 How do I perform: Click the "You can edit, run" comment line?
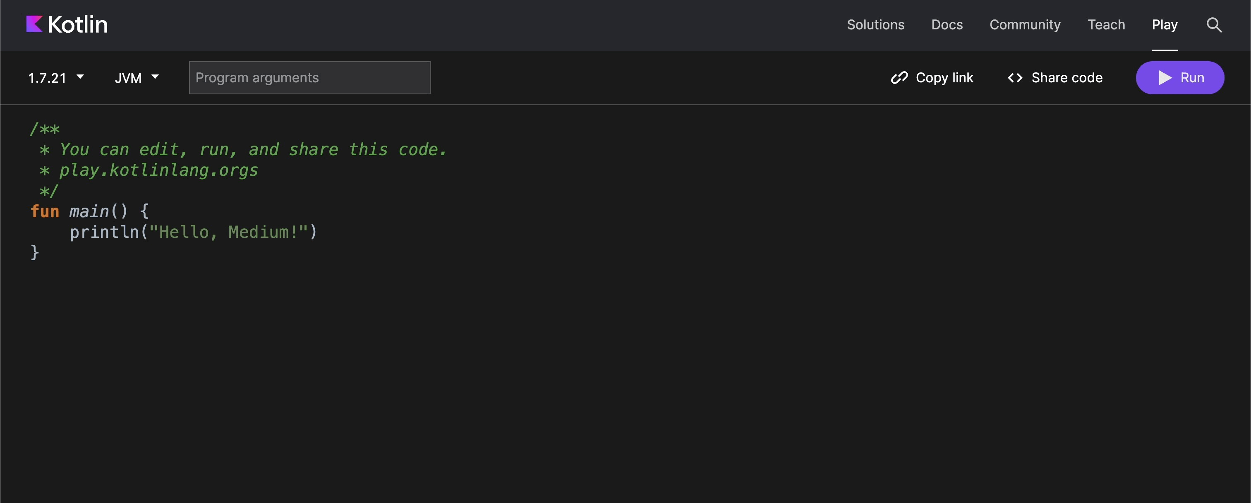tap(243, 150)
